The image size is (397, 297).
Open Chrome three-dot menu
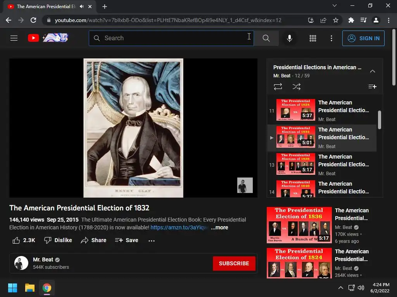388,20
